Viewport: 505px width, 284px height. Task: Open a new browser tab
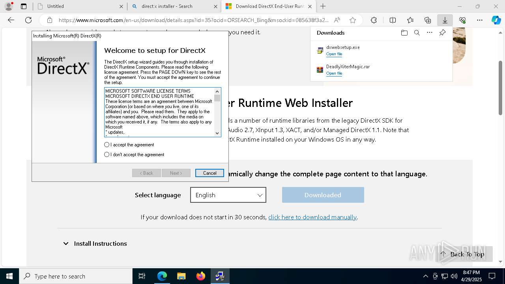pyautogui.click(x=323, y=6)
